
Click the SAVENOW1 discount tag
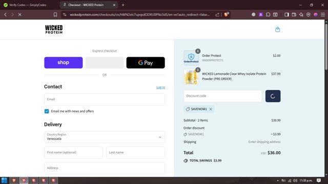(x=199, y=109)
